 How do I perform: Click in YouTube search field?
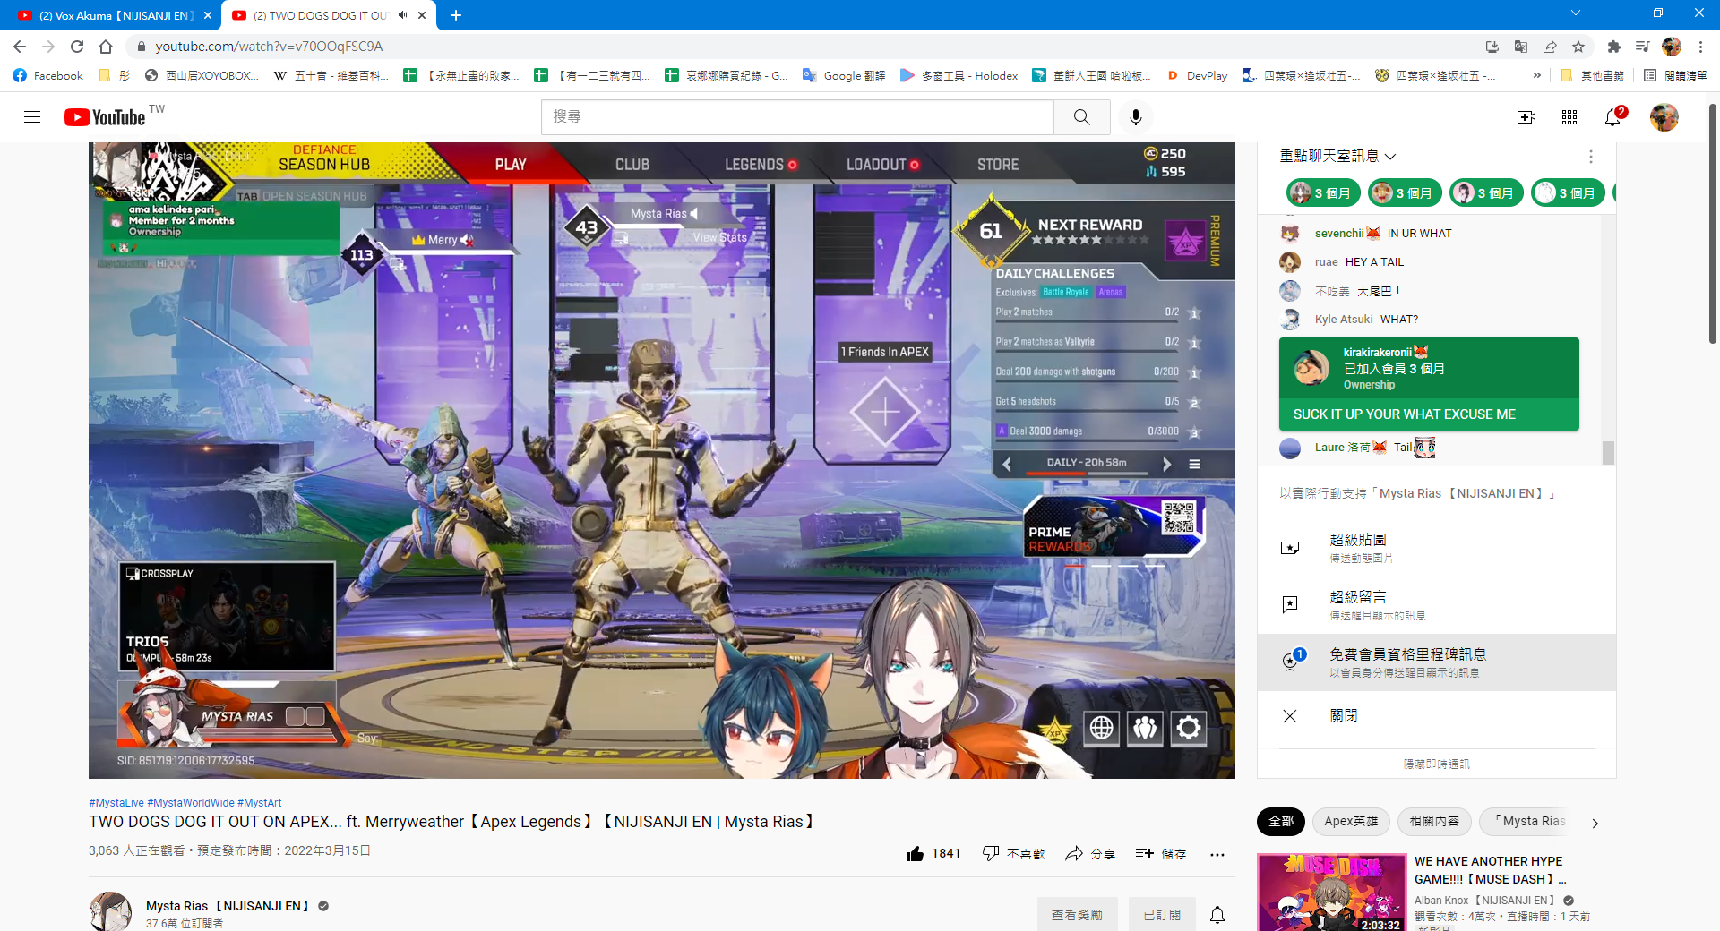coord(797,117)
